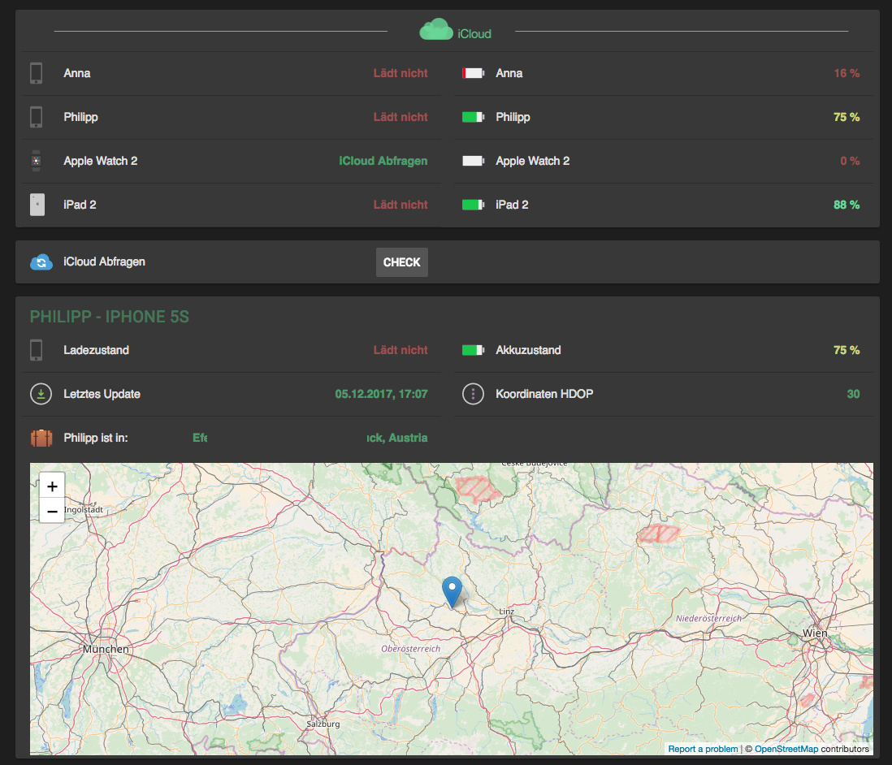Image resolution: width=892 pixels, height=765 pixels.
Task: Open the OpenStreetMap attribution link
Action: 786,749
